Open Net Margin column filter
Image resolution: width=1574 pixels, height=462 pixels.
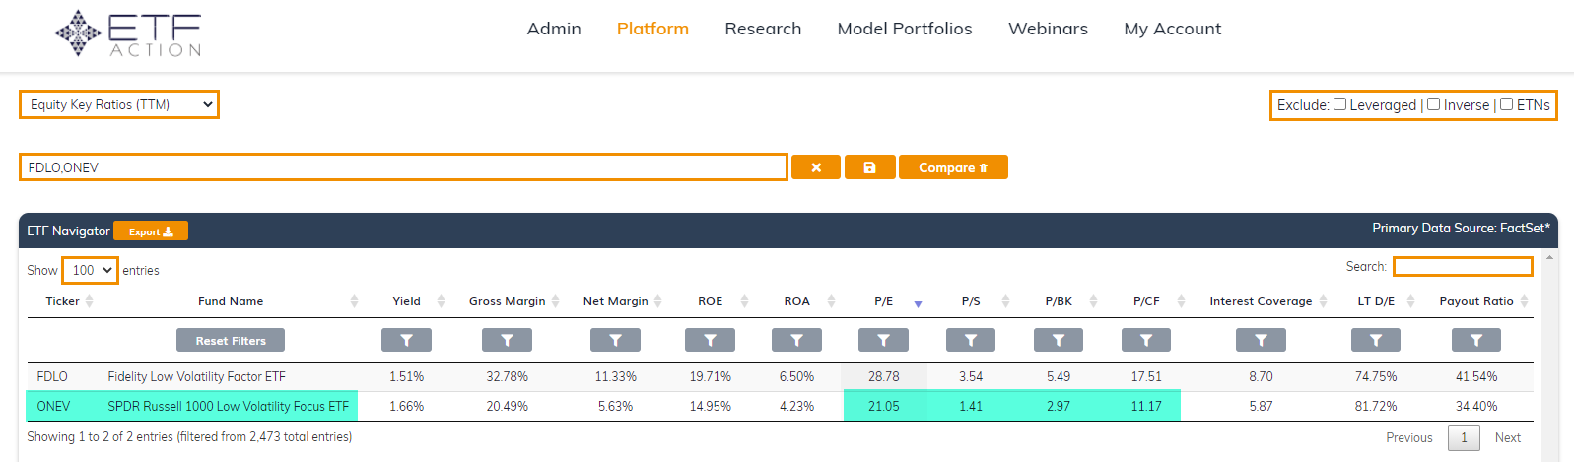[615, 340]
